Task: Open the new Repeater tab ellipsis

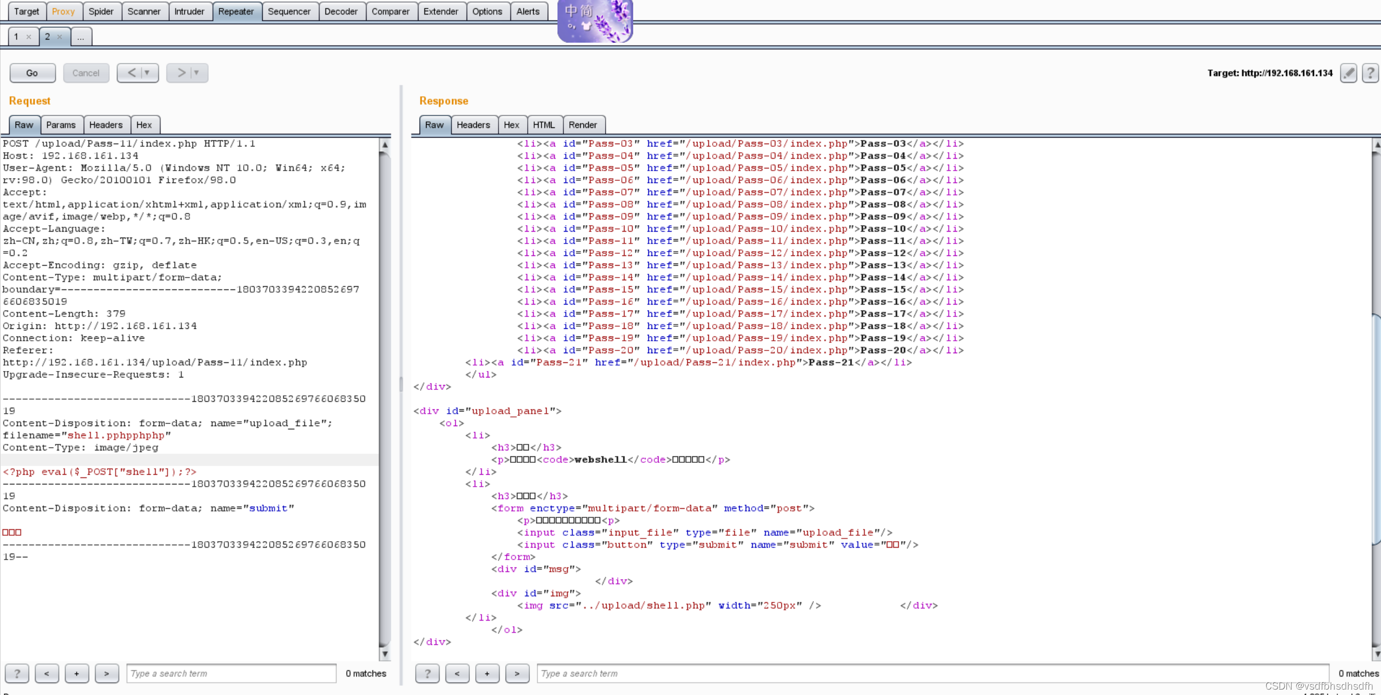Action: click(x=81, y=37)
